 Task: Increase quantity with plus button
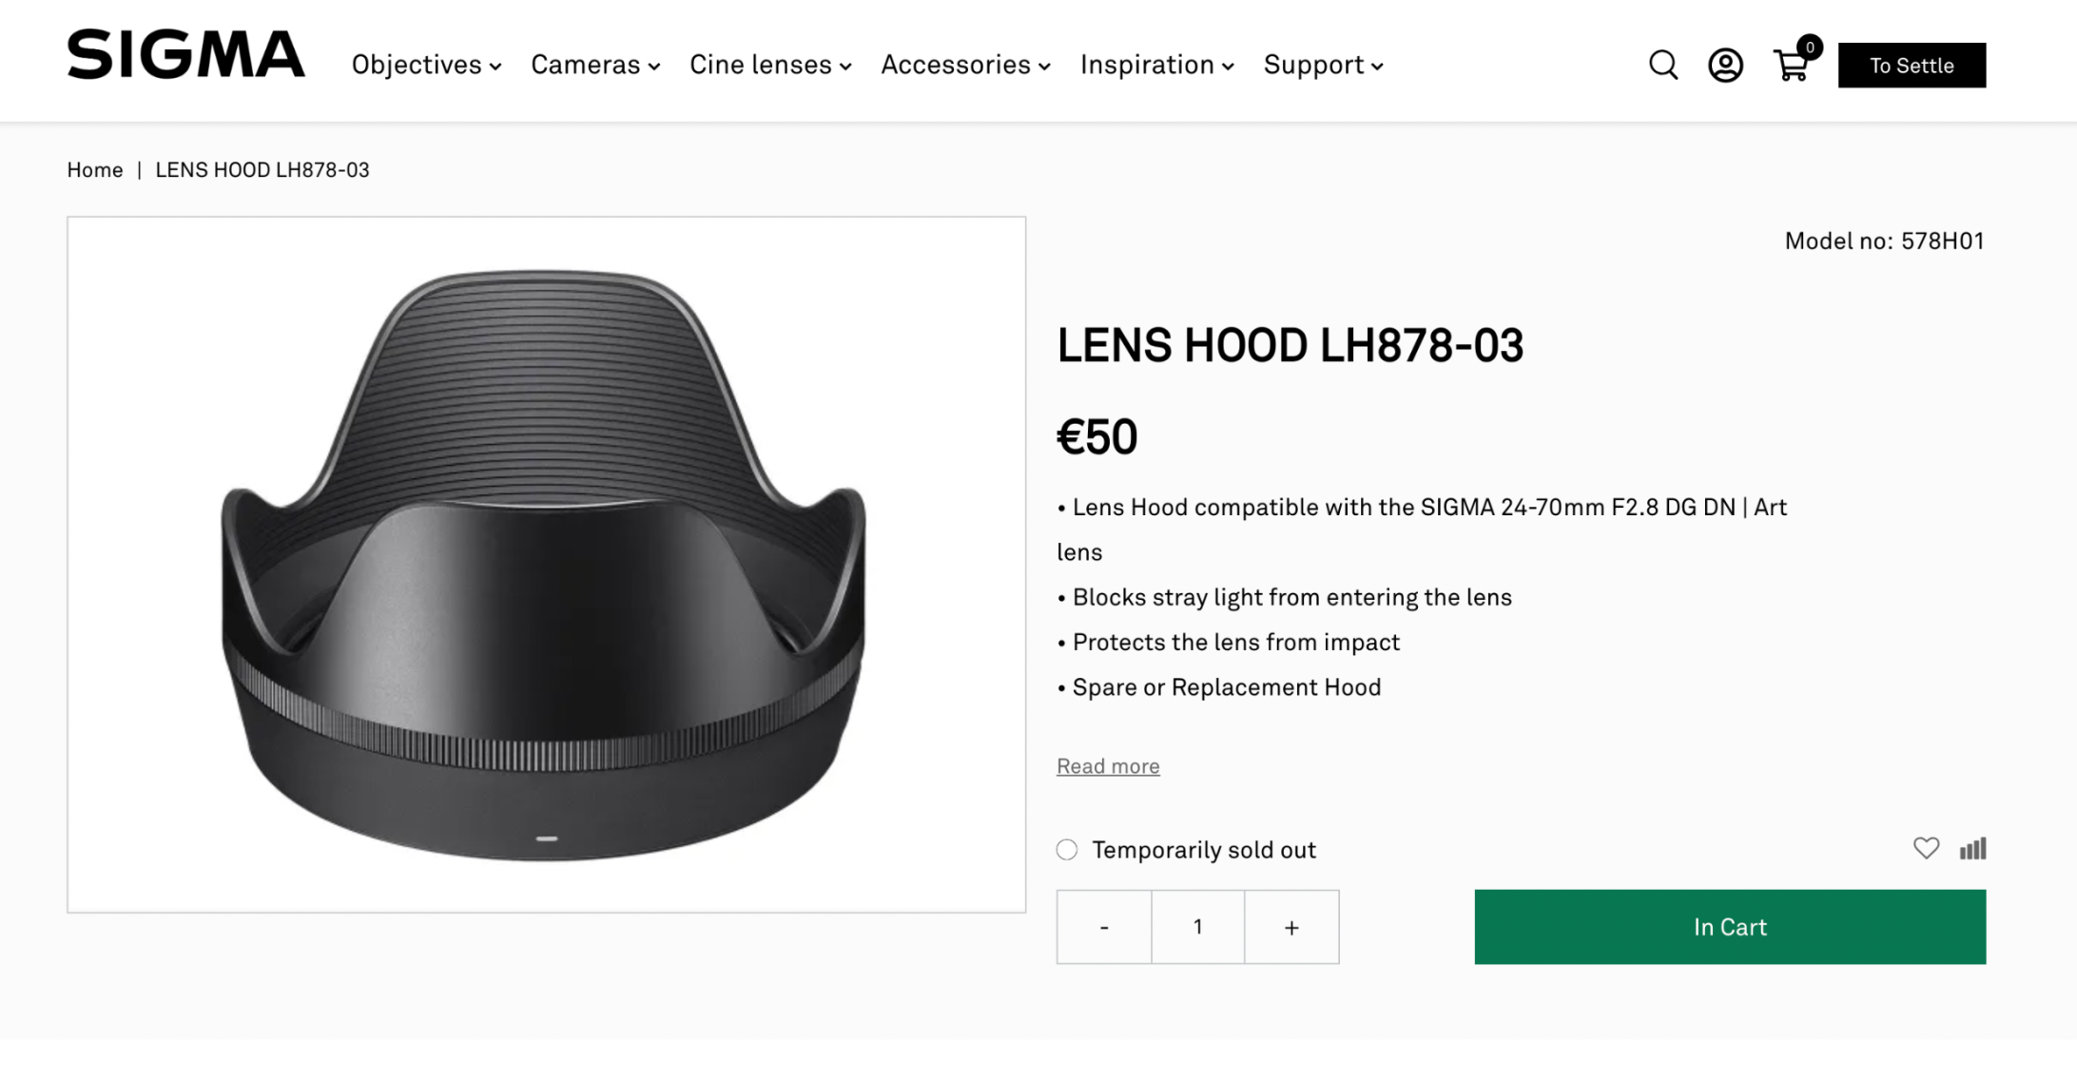point(1291,927)
